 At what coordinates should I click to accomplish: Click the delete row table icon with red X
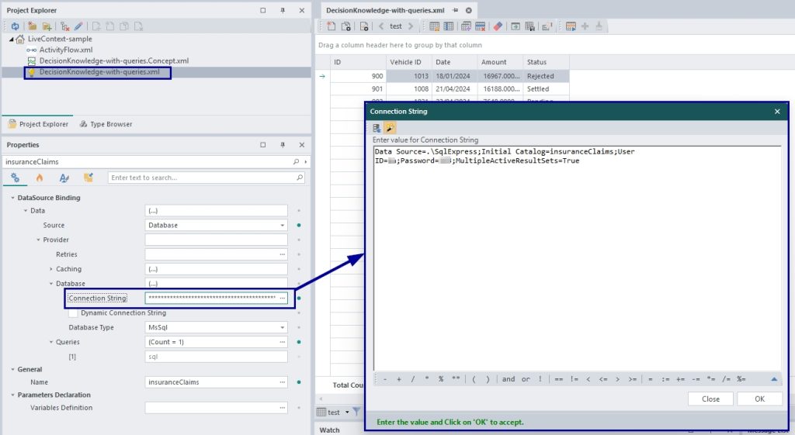pyautogui.click(x=480, y=26)
